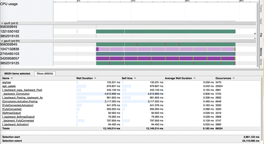Open the Metrics side tab
The image size is (264, 144).
[261, 52]
